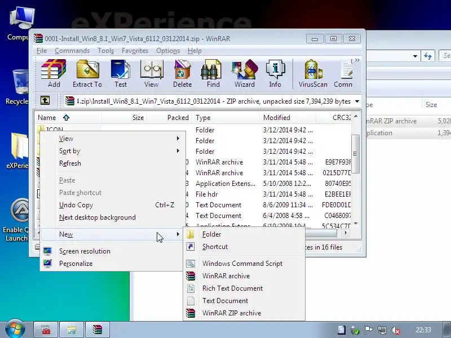Go up one level using the arrow icon
The image size is (451, 338).
45,101
